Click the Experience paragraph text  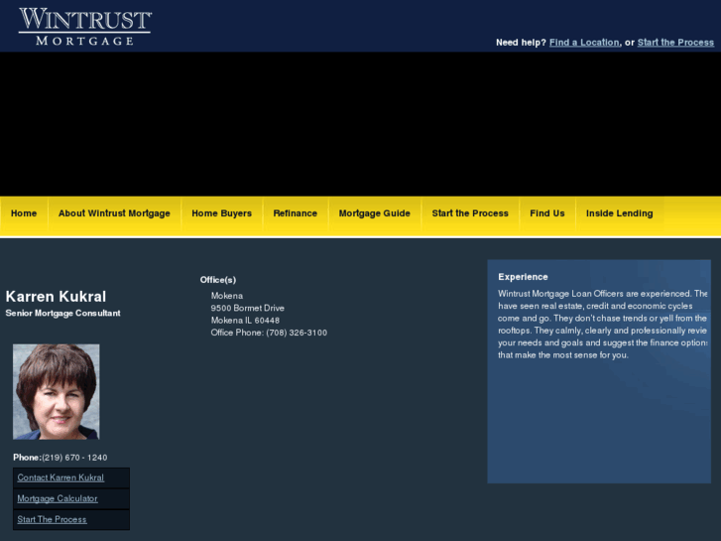[602, 325]
